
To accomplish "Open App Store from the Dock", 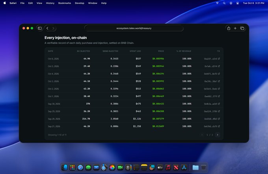I will [184, 168].
